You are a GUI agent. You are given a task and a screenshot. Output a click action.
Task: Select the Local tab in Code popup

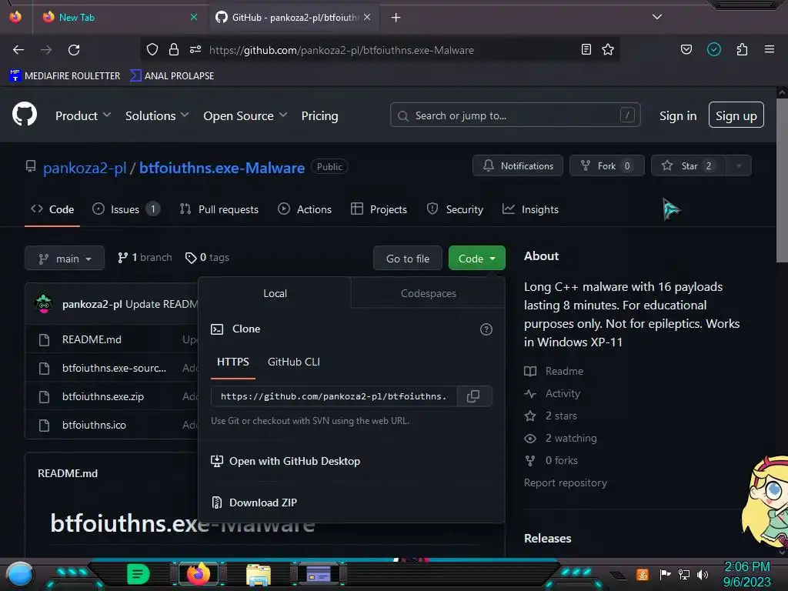tap(275, 293)
